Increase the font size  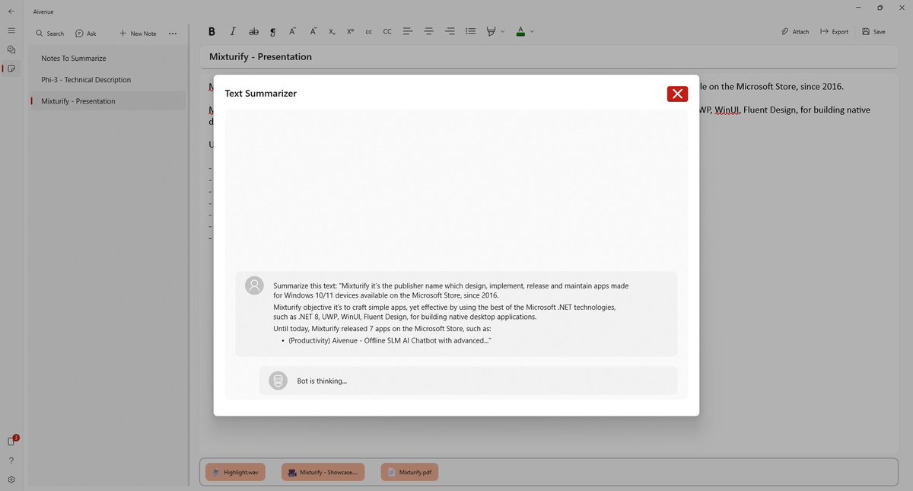pyautogui.click(x=292, y=31)
